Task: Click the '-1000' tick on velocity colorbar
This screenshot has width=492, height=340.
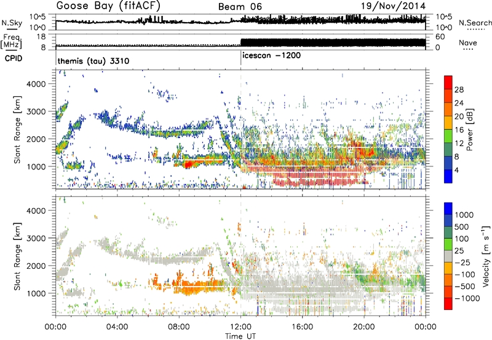Action: 467,298
